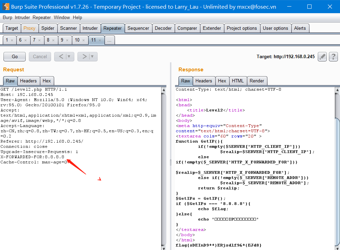Screen dimensions: 340x250
Task: Go forward to next request in history
Action: click(84, 57)
